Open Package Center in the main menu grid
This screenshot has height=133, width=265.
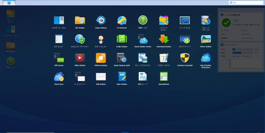pos(164,20)
